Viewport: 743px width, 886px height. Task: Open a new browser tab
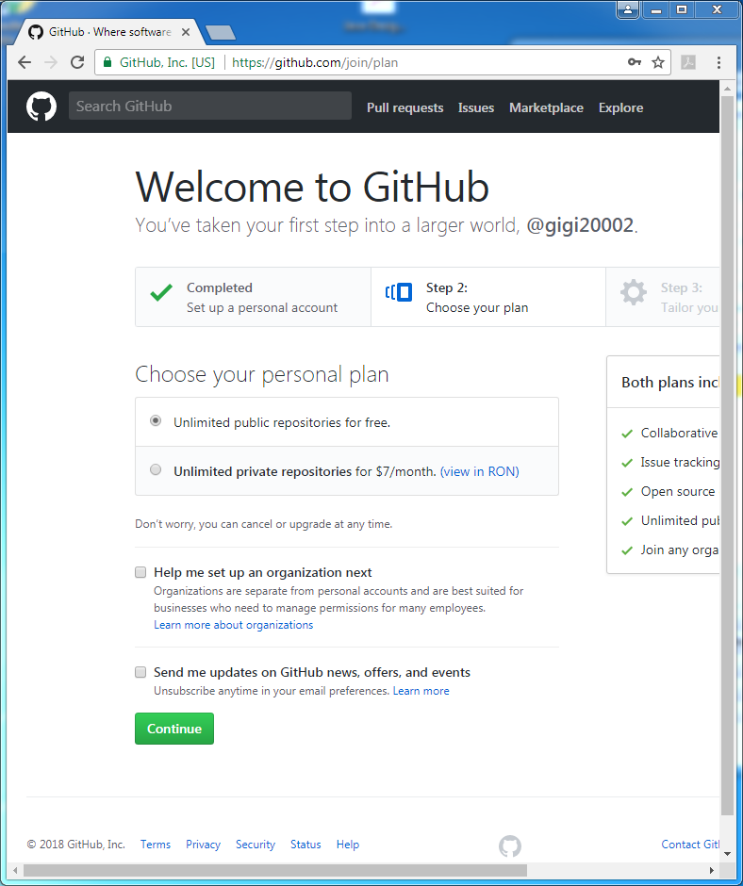pyautogui.click(x=221, y=33)
